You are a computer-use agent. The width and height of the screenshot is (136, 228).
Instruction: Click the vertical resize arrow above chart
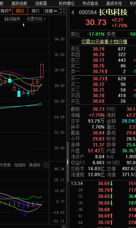pos(23,25)
